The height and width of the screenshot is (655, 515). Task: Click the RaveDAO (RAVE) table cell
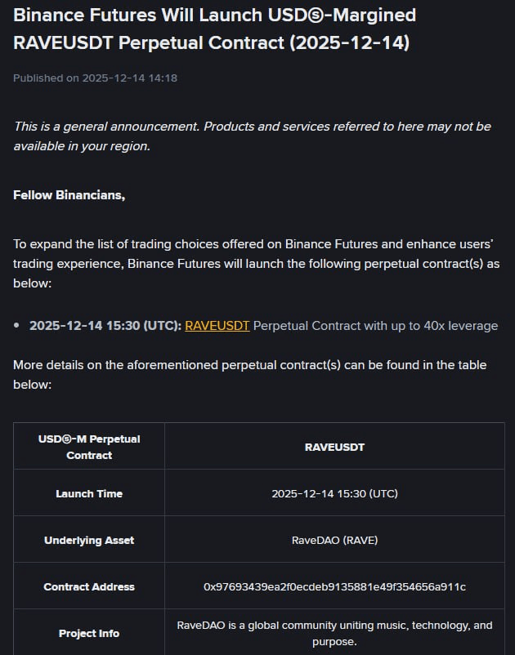[334, 540]
